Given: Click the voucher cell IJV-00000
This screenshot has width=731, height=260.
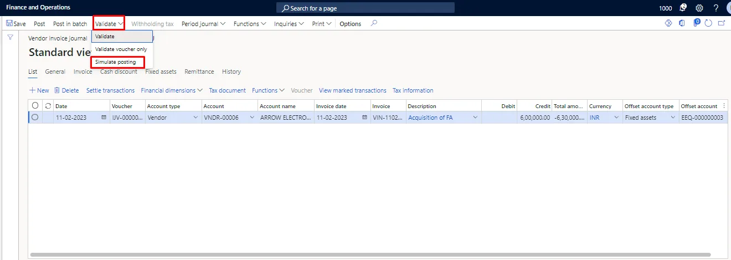Looking at the screenshot, I should (x=127, y=118).
